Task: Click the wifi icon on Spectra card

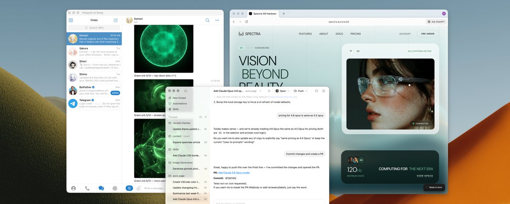Action: click(x=351, y=51)
